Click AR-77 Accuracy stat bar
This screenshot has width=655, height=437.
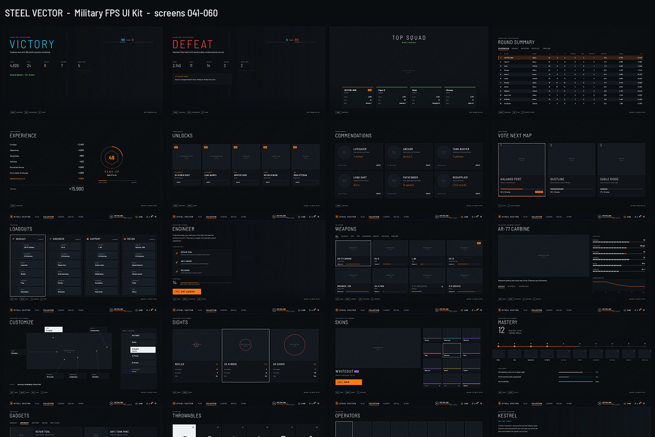tap(619, 253)
